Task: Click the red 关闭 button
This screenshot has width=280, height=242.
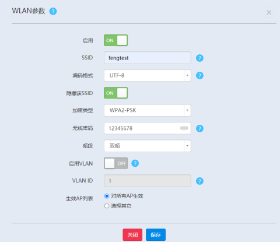Action: (132, 234)
